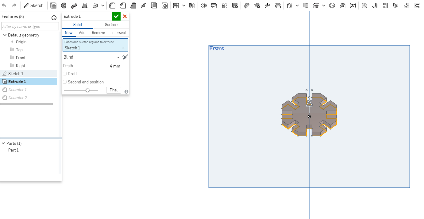
Task: Choose the Remove operation tab
Action: point(98,33)
